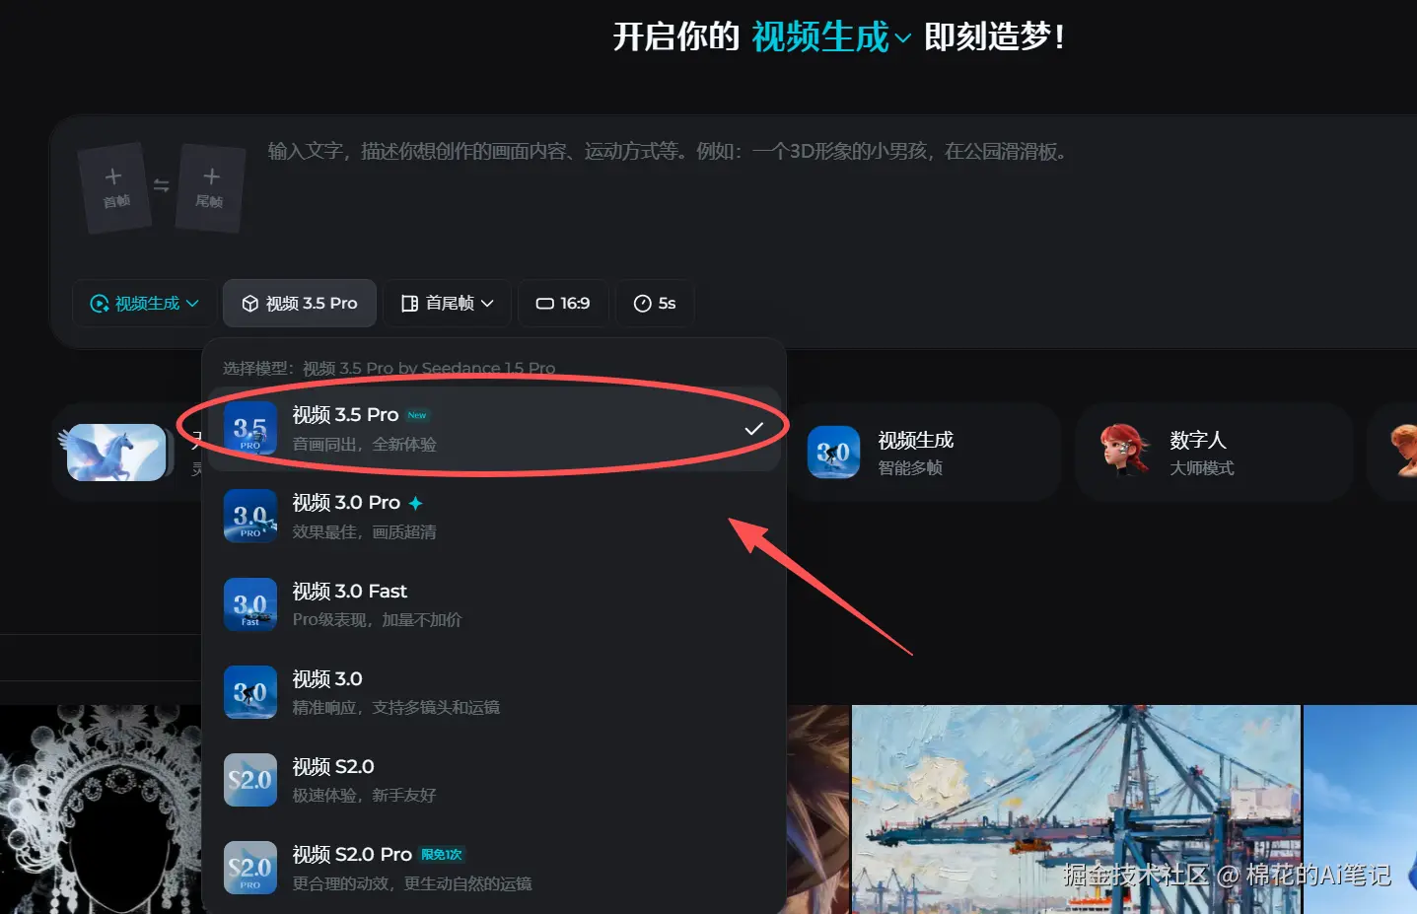The height and width of the screenshot is (914, 1417).
Task: Open the 视频生成 智能多帧 card
Action: click(925, 453)
